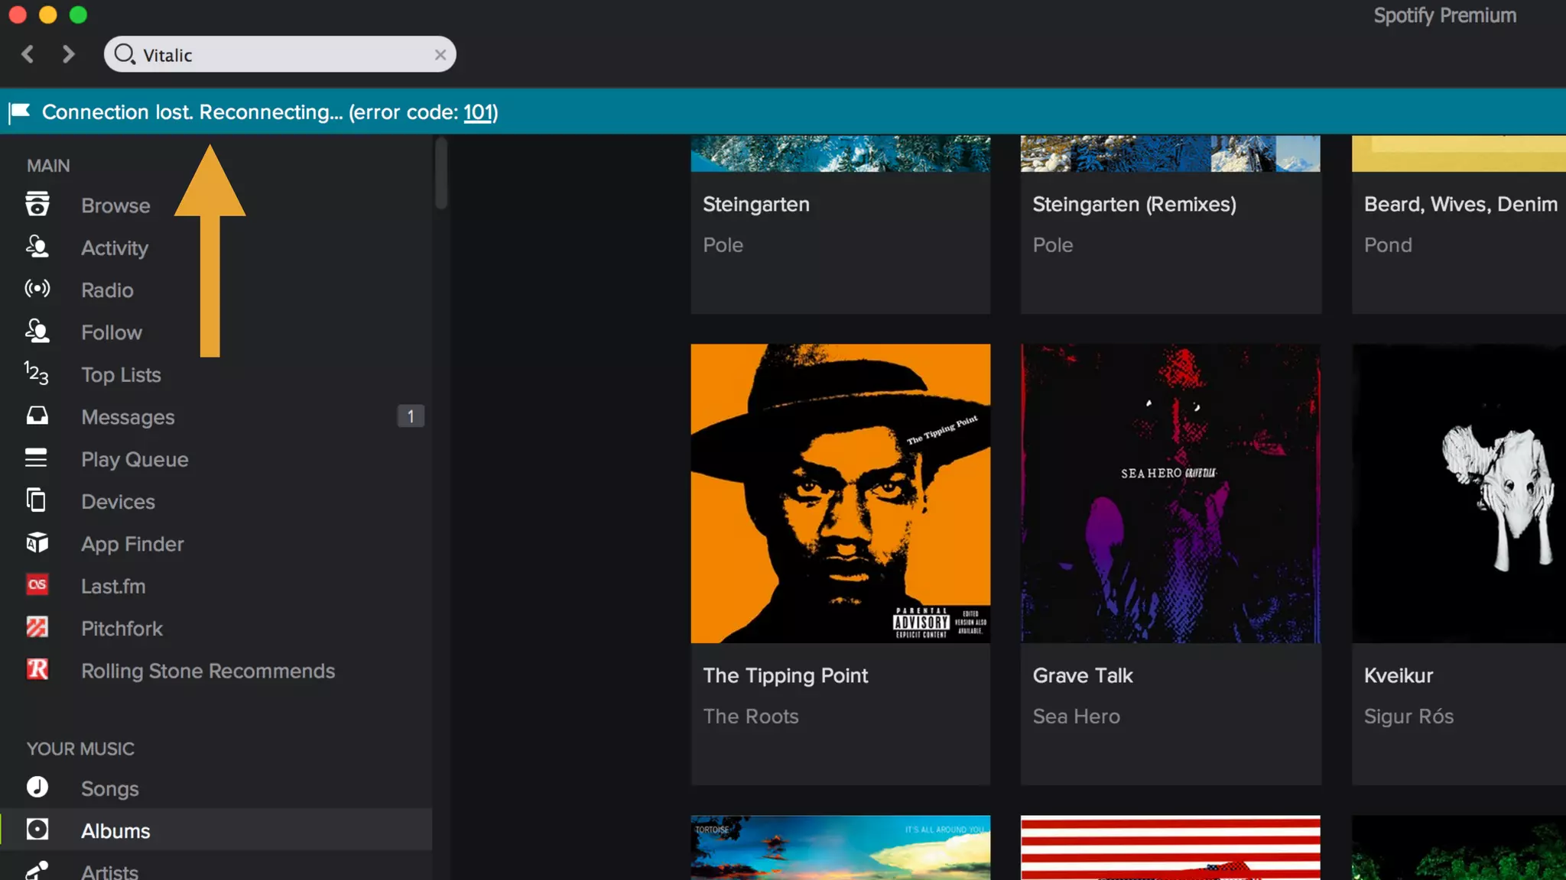The height and width of the screenshot is (880, 1566).
Task: Open the error code 101 link
Action: tap(478, 112)
